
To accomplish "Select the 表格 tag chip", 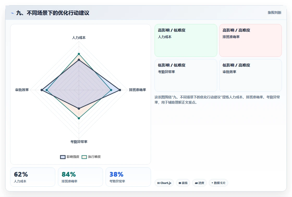I will tap(183, 183).
